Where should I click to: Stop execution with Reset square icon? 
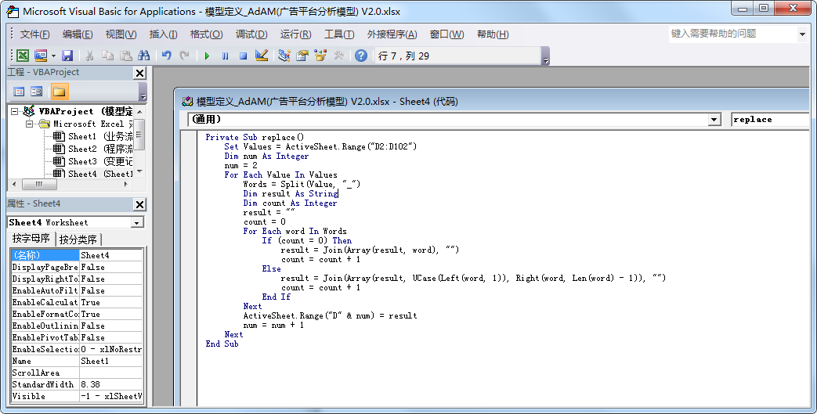pos(243,56)
